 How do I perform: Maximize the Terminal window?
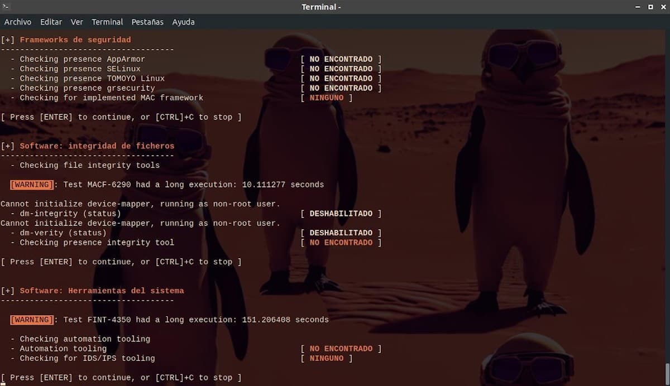point(650,7)
